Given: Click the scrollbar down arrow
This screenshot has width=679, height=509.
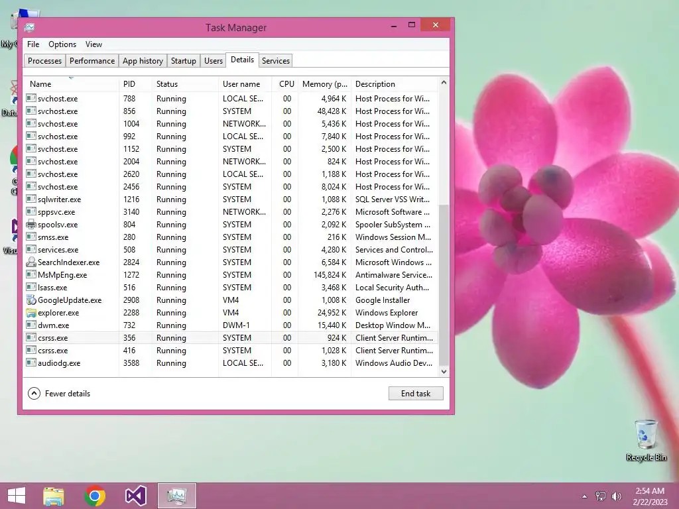Looking at the screenshot, I should [444, 371].
